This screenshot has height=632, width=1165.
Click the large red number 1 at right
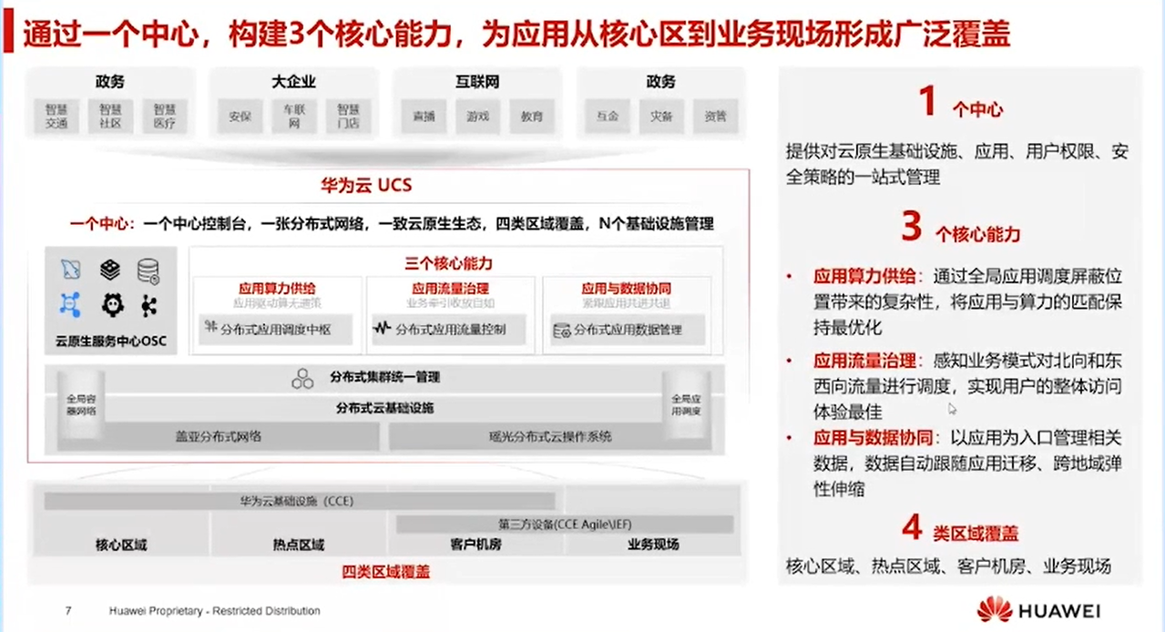point(927,100)
